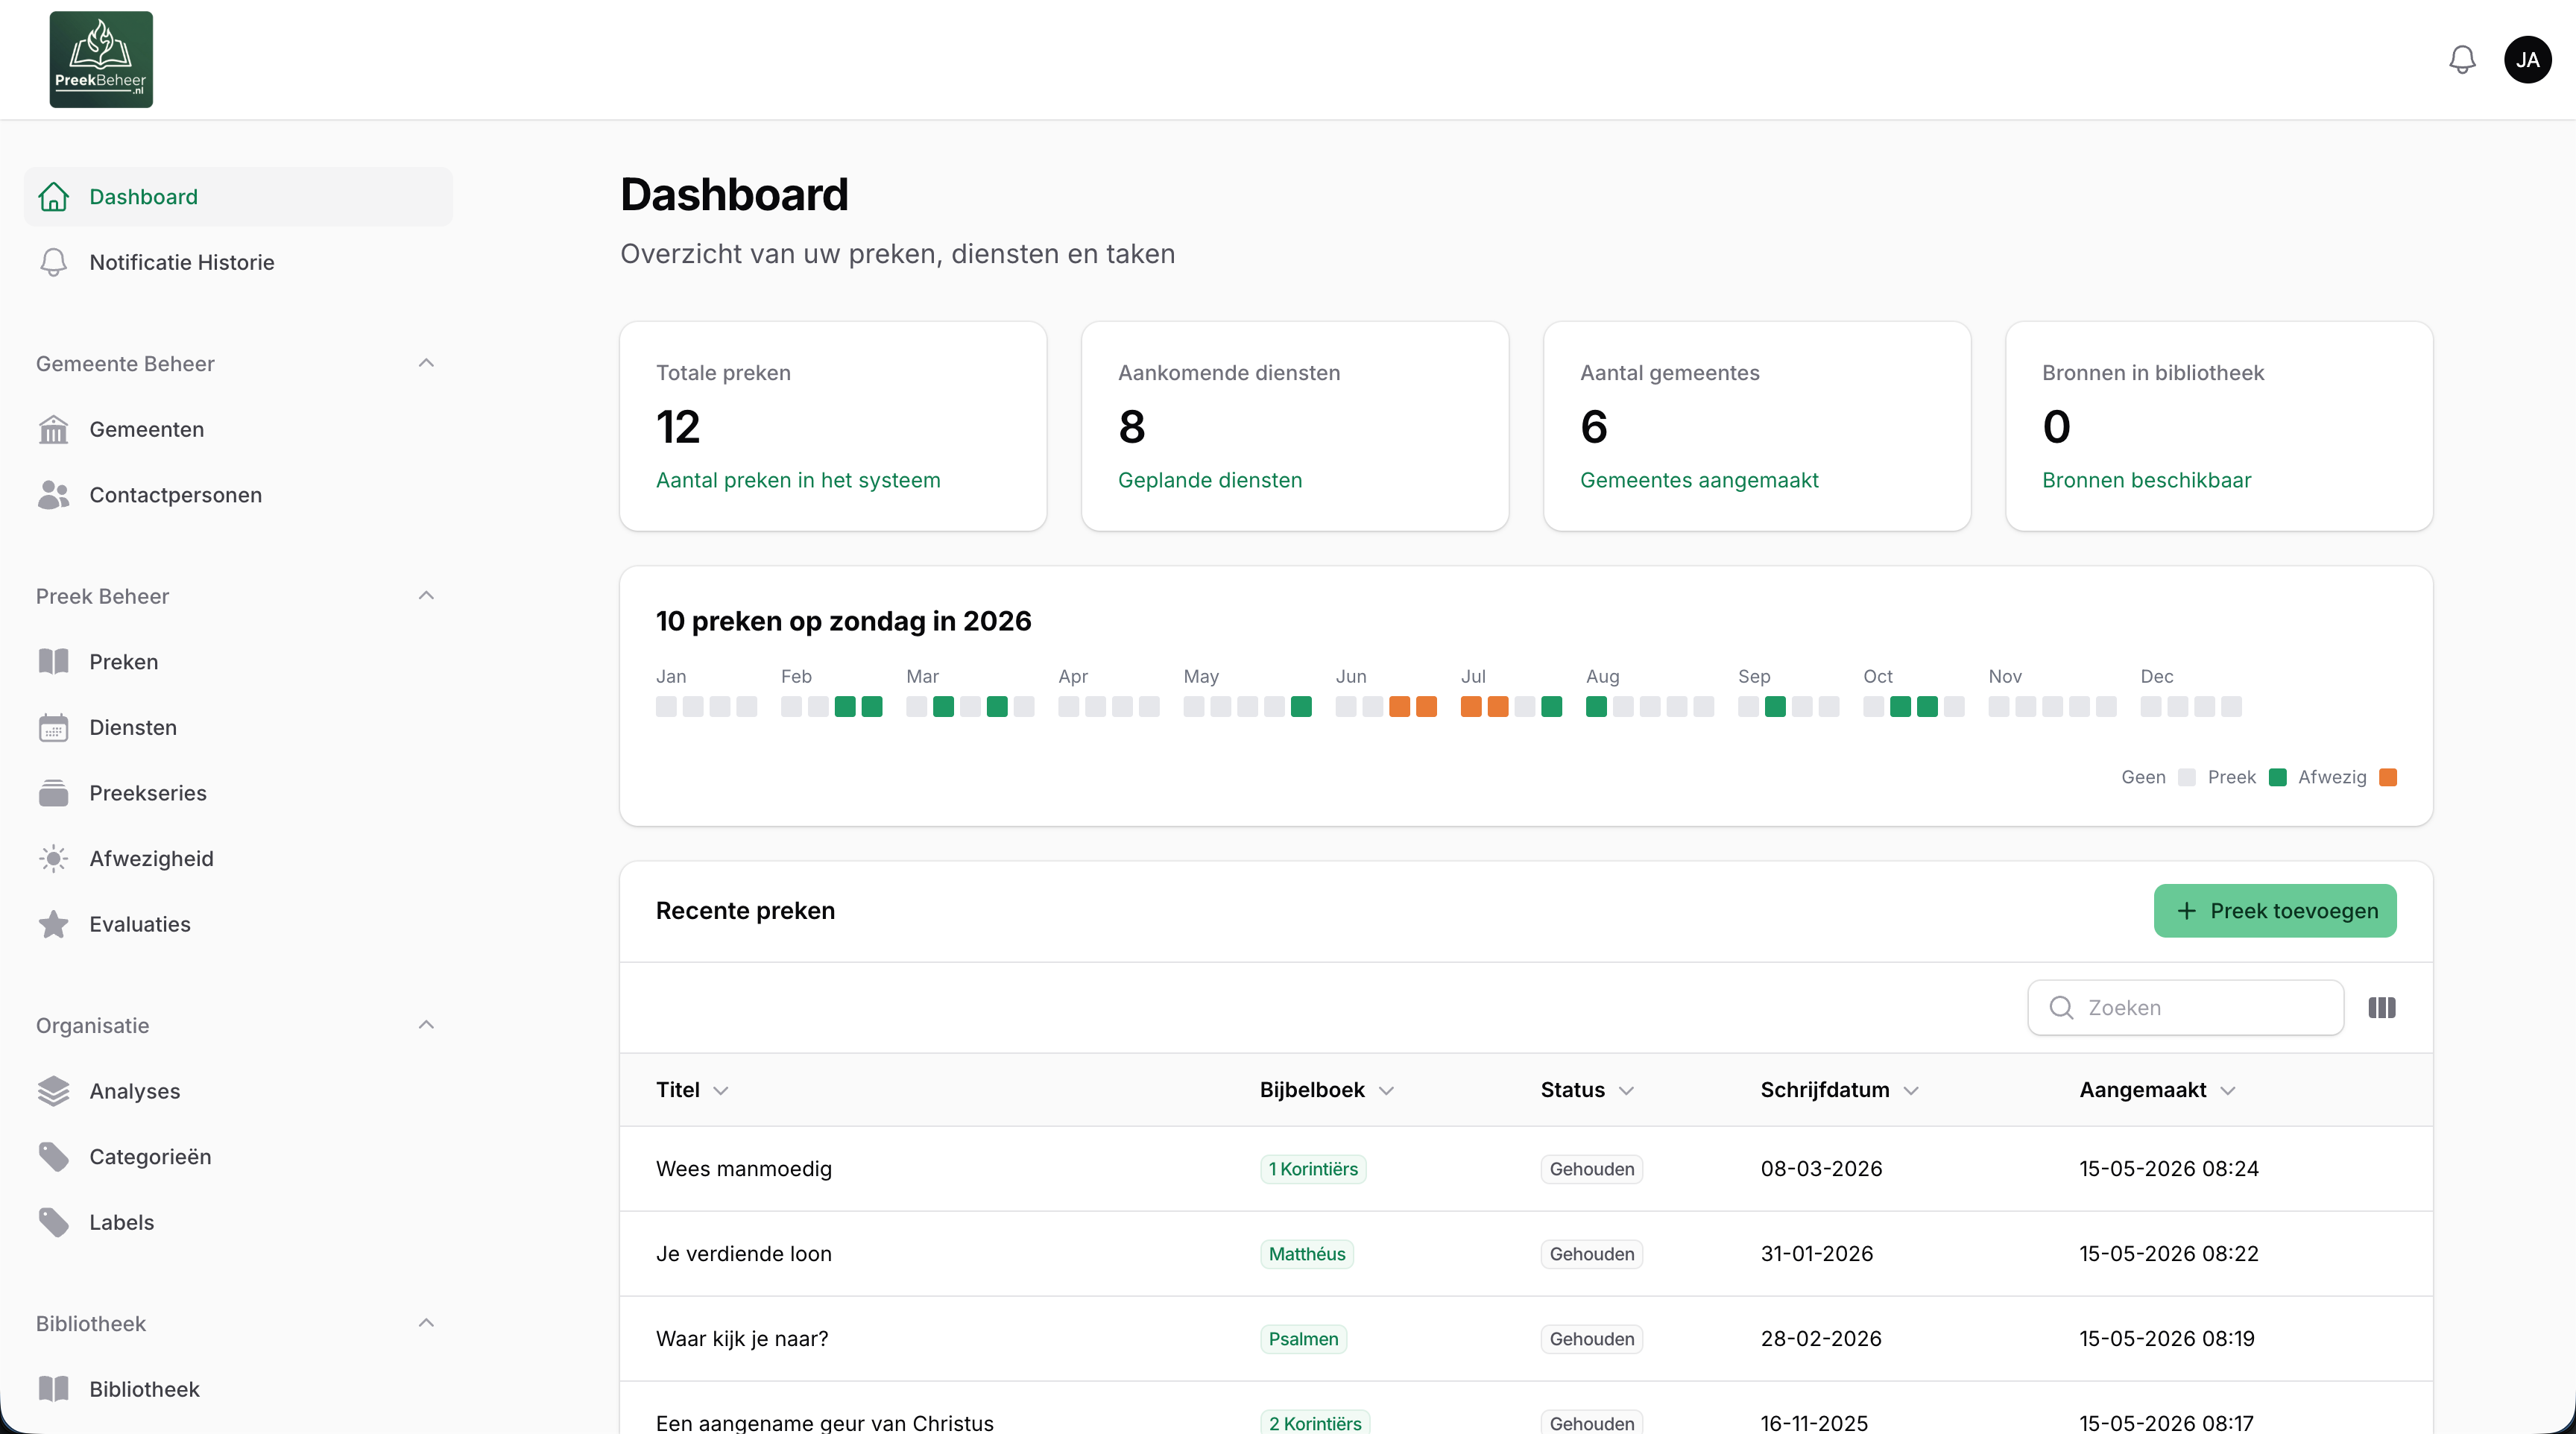
Task: Click green Preek legend swatch
Action: (x=2278, y=777)
